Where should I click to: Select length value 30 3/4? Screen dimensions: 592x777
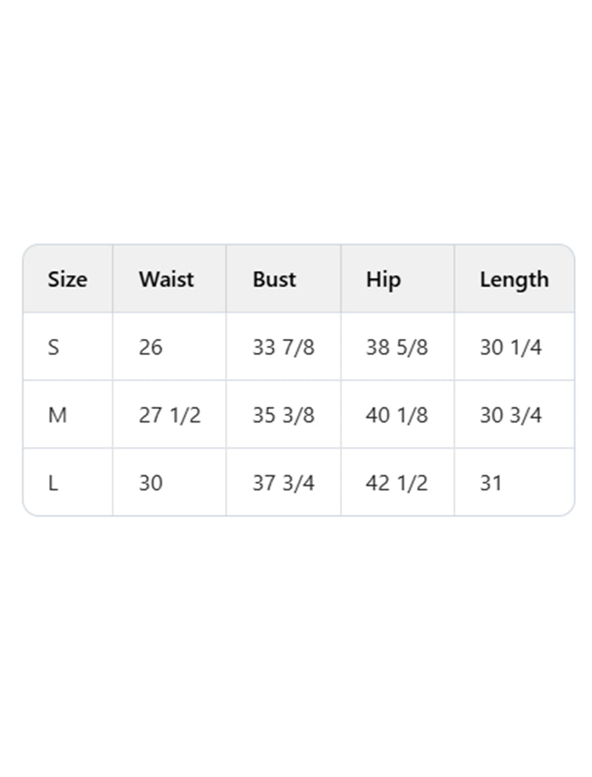[511, 415]
